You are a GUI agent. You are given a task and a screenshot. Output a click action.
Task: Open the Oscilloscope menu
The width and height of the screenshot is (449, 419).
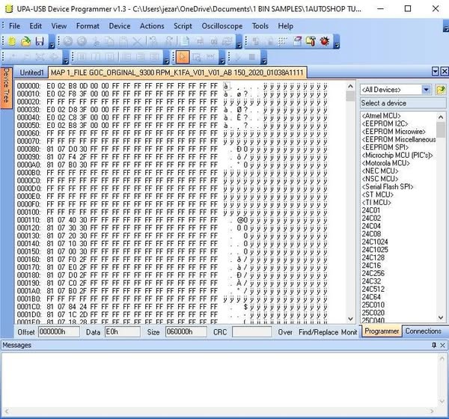[x=222, y=25]
